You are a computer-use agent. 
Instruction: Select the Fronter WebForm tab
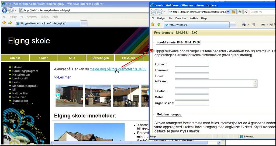point(196,25)
